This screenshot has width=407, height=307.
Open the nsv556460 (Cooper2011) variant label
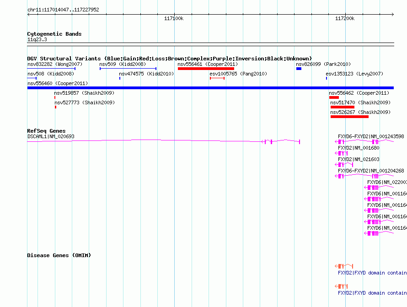click(x=58, y=83)
